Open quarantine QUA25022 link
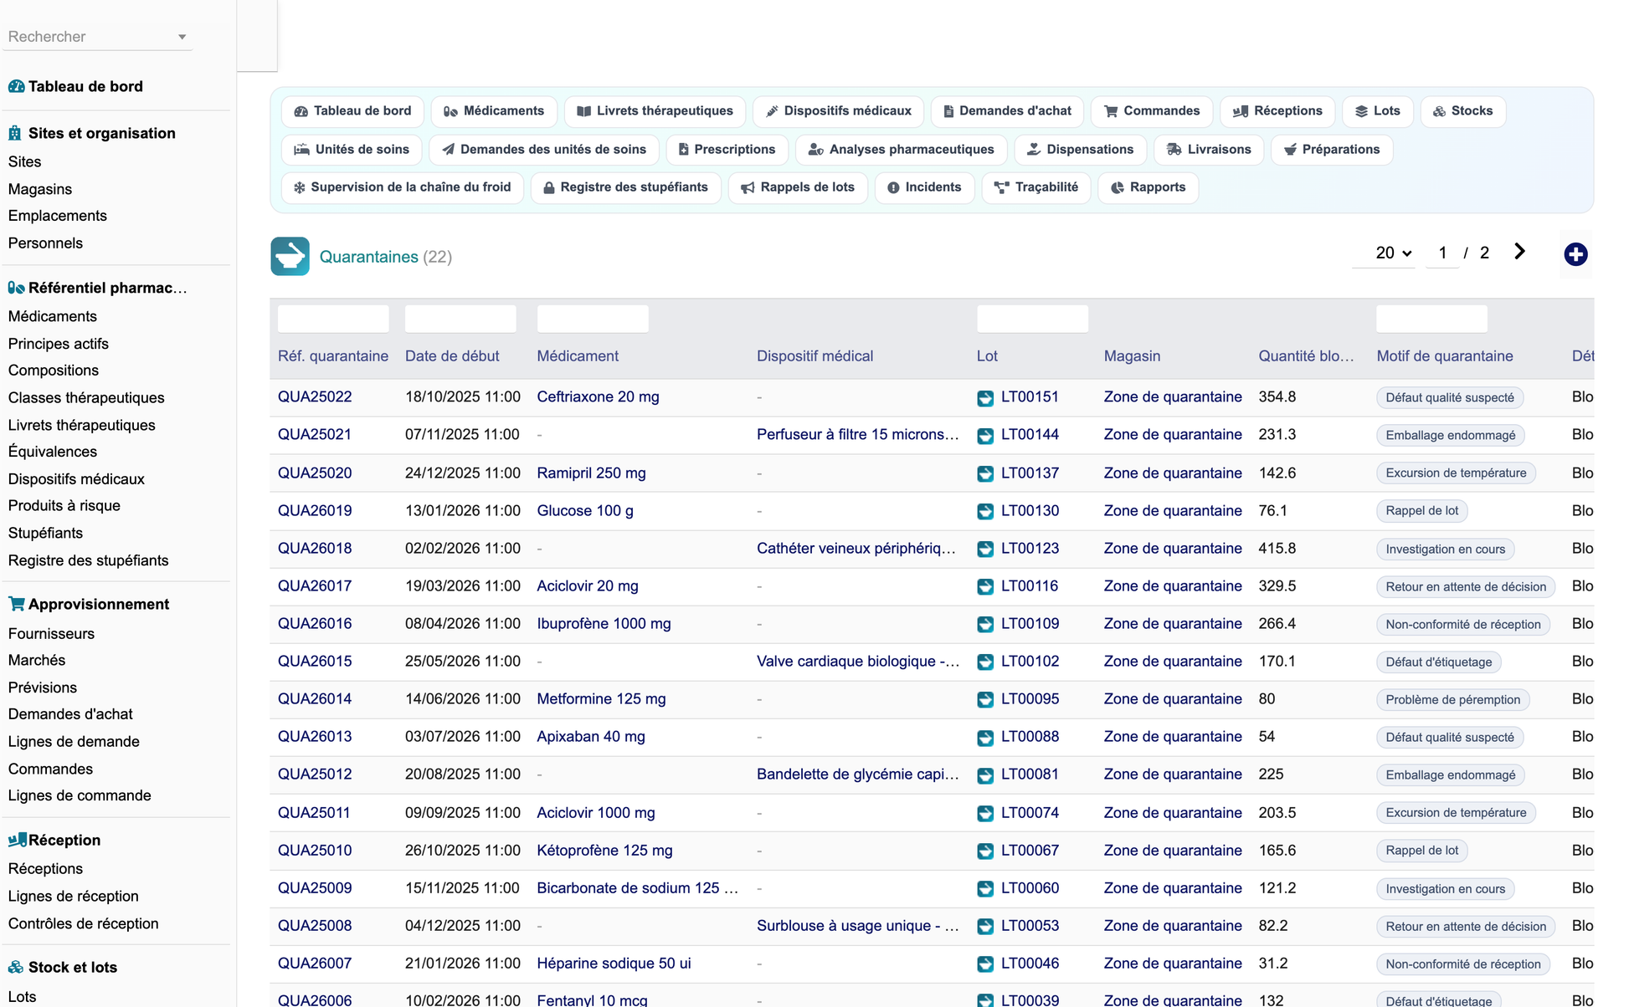Screen dimensions: 1629x1007 [x=315, y=397]
